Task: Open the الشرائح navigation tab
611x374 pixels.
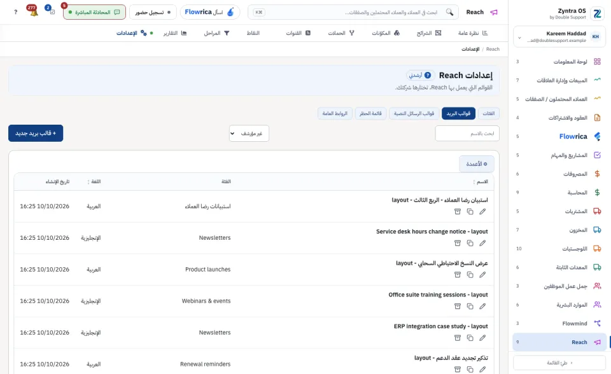Action: [428, 33]
